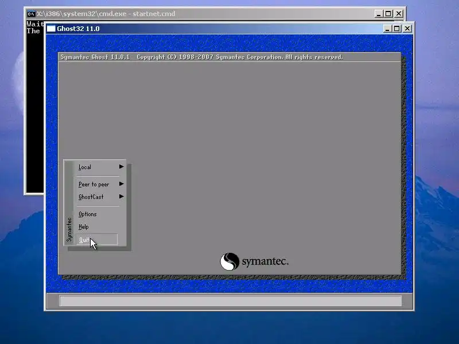The width and height of the screenshot is (459, 344).
Task: Click the vertical Symantec label in the menu
Action: tap(69, 230)
